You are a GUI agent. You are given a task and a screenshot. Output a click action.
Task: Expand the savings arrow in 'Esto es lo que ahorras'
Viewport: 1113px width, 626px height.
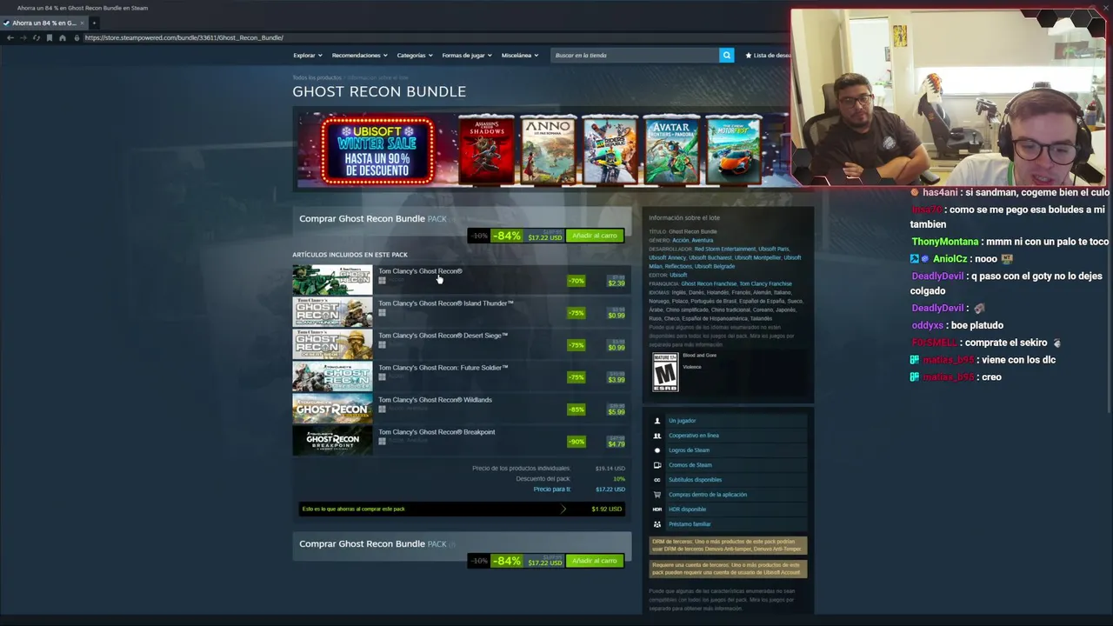point(563,509)
